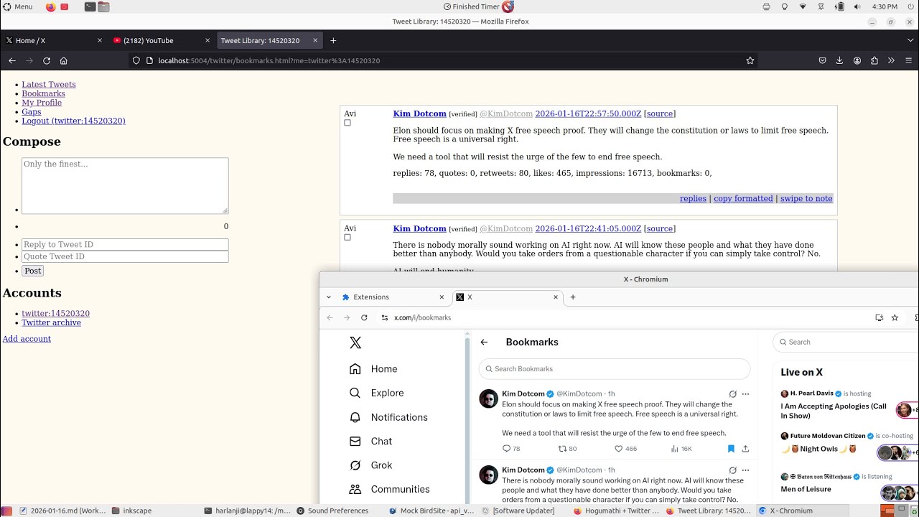Click Post button in Compose
The width and height of the screenshot is (919, 517).
click(x=33, y=271)
